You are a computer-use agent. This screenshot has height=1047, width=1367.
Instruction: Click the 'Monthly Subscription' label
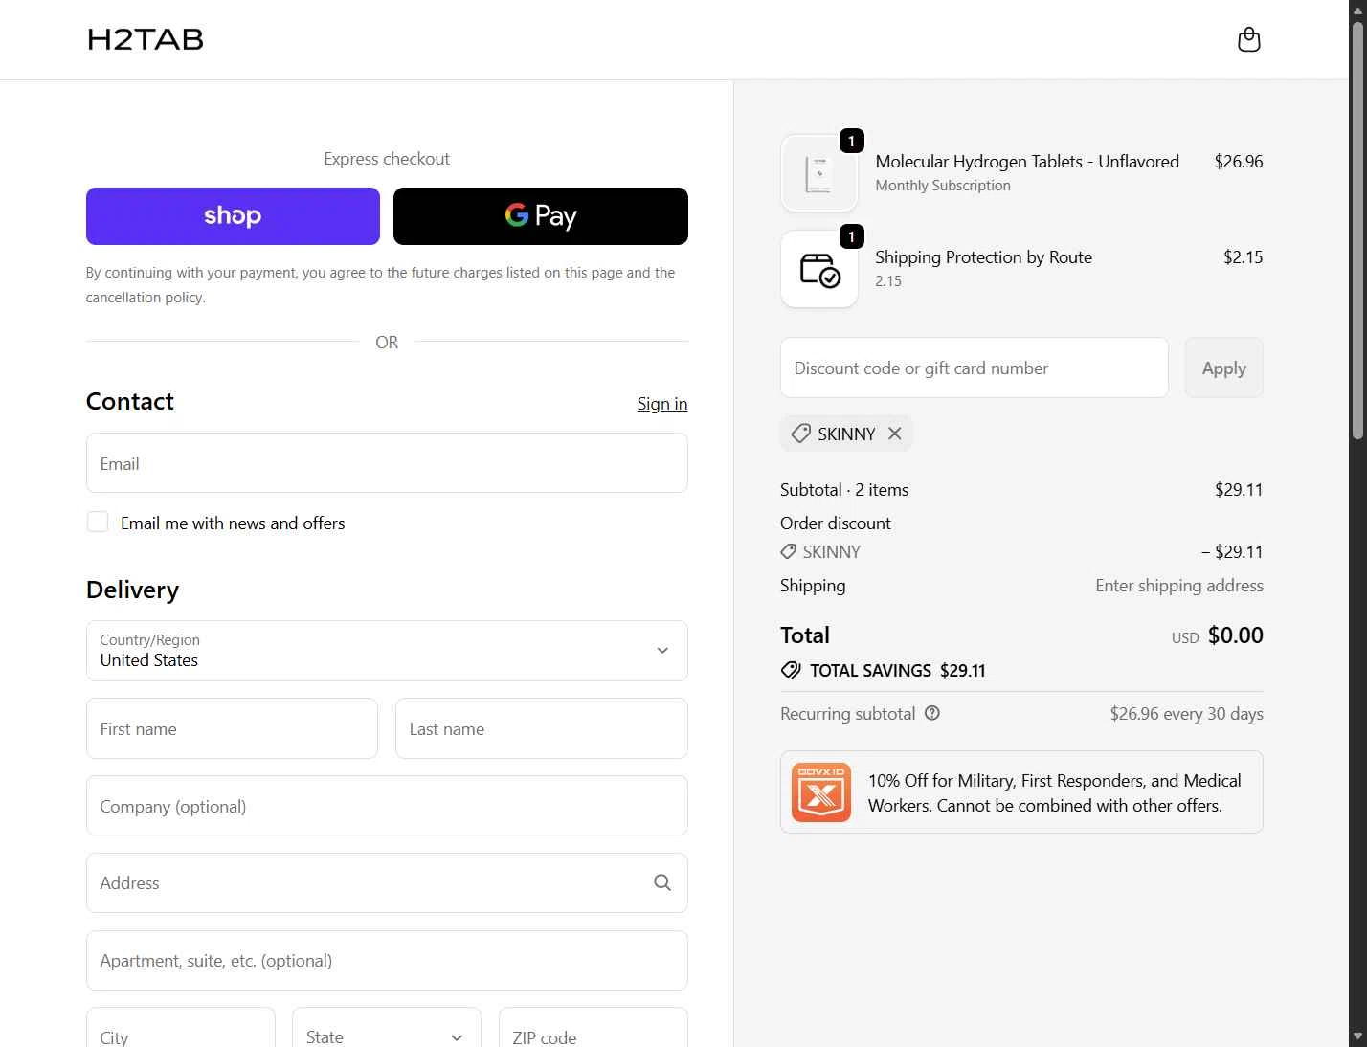pyautogui.click(x=943, y=186)
